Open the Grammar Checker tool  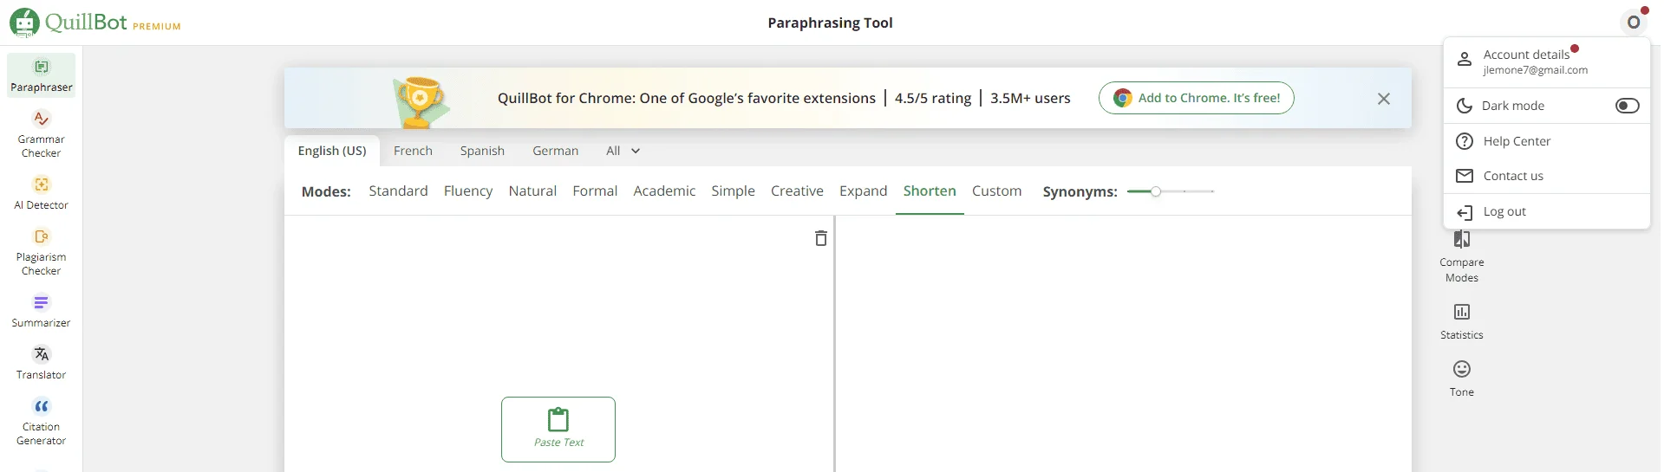pos(41,134)
